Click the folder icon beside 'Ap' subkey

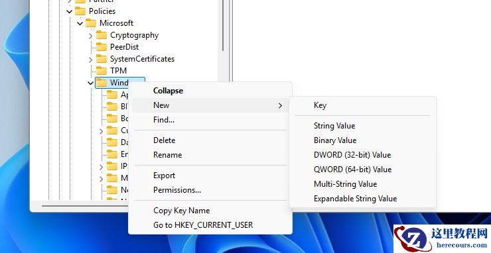coord(112,95)
